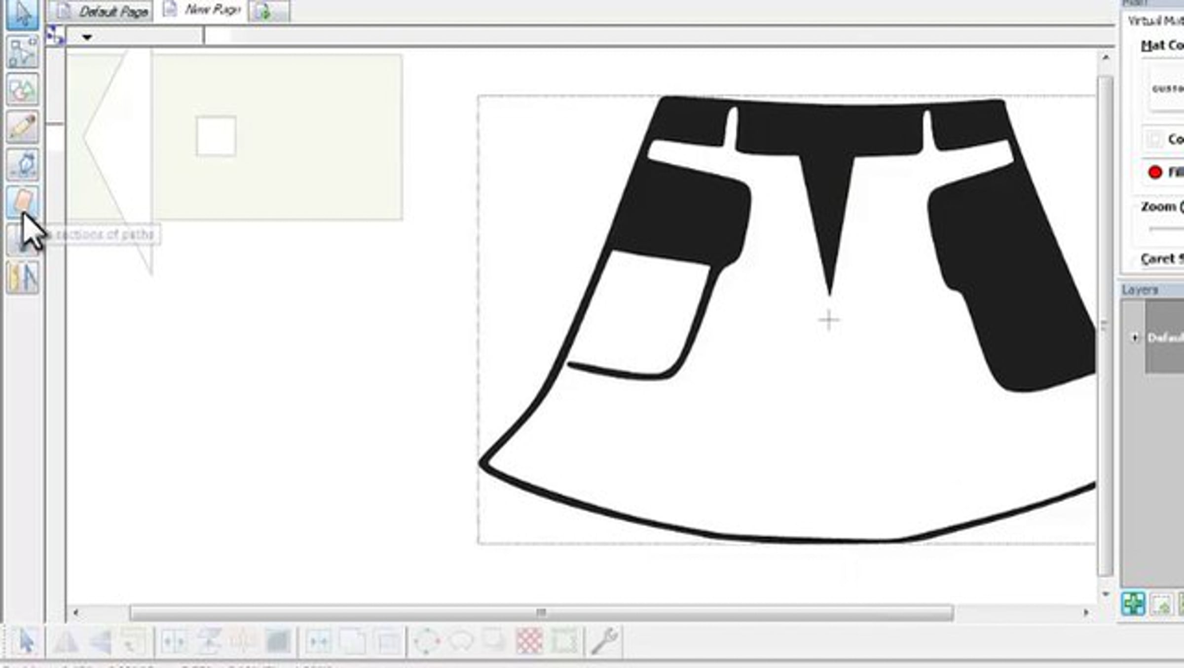Open the New Page tab
The height and width of the screenshot is (668, 1184).
[200, 10]
